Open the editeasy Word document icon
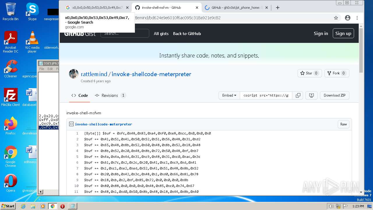 coord(30,155)
